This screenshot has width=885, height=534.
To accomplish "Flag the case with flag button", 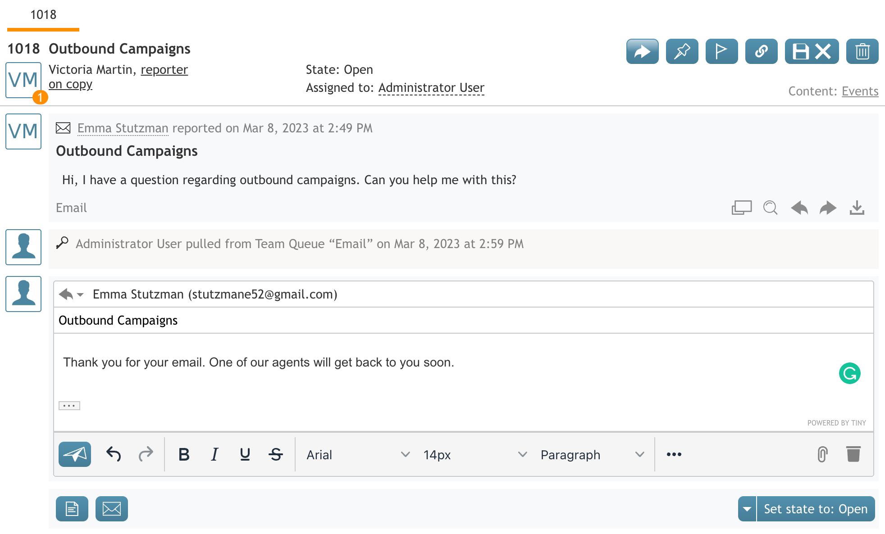I will click(x=721, y=51).
